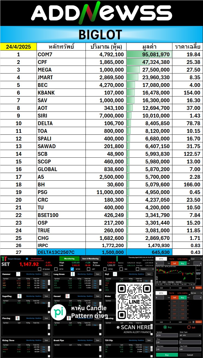The height and width of the screenshot is (358, 203).
Task: Click the Hammer candlestick pattern icon
Action: click(x=18, y=274)
